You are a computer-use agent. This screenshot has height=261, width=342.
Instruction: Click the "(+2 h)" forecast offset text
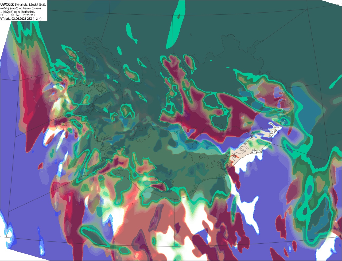(37, 19)
